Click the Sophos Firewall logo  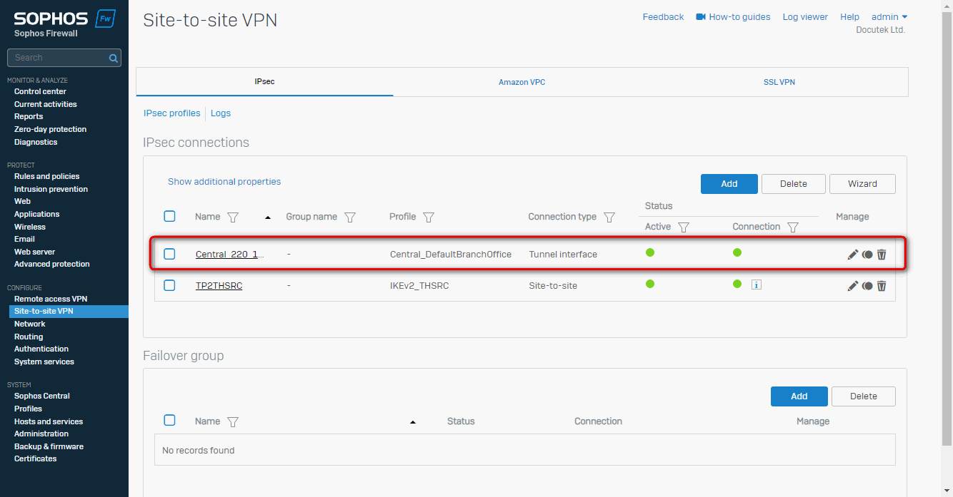(x=64, y=24)
